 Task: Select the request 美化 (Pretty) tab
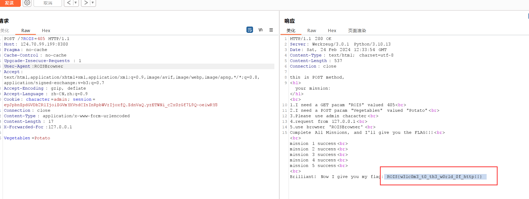pyautogui.click(x=5, y=30)
